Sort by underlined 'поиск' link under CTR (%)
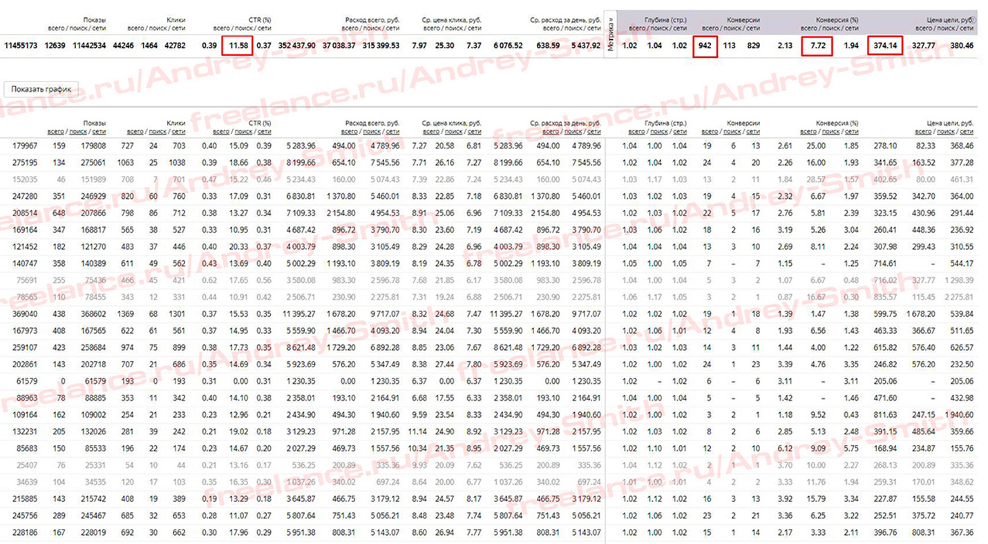This screenshot has width=988, height=544. [243, 131]
